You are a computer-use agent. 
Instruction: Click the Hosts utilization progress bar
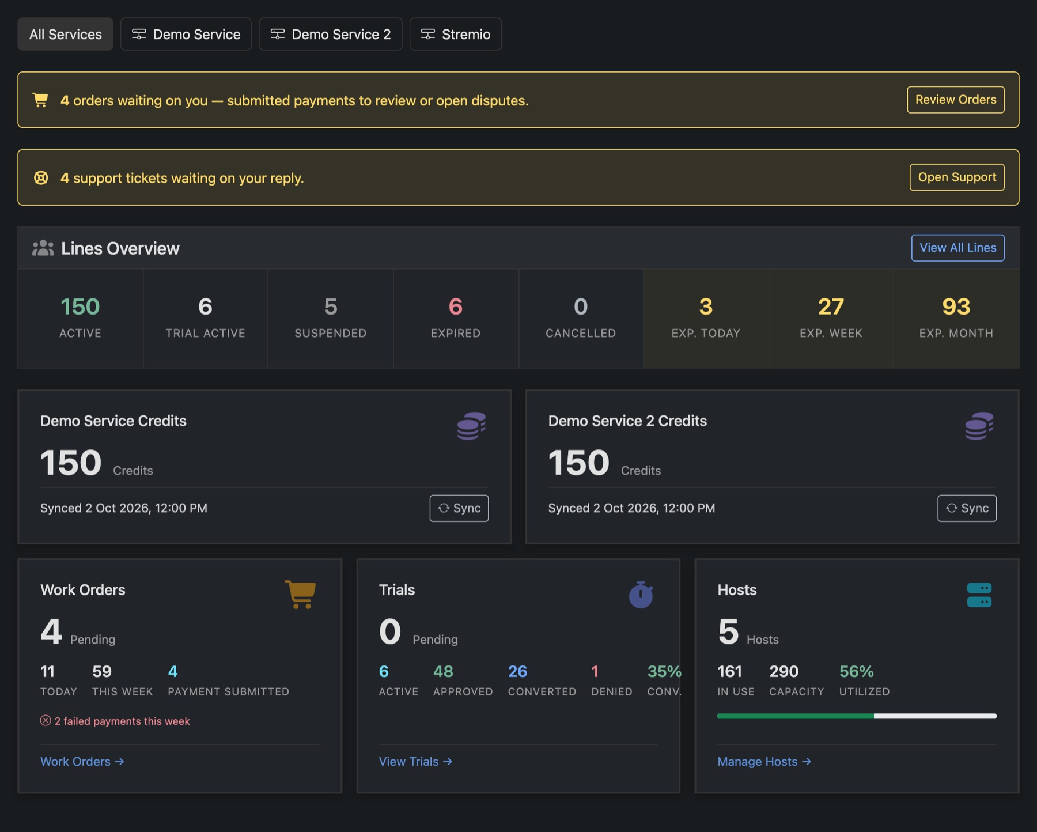[x=857, y=716]
